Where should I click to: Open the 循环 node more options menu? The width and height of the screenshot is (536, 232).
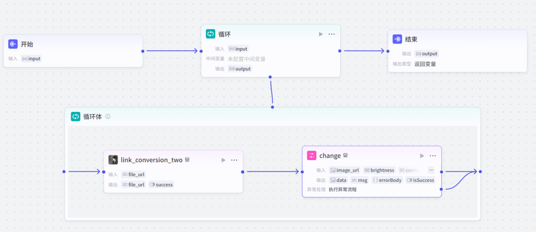pos(332,34)
